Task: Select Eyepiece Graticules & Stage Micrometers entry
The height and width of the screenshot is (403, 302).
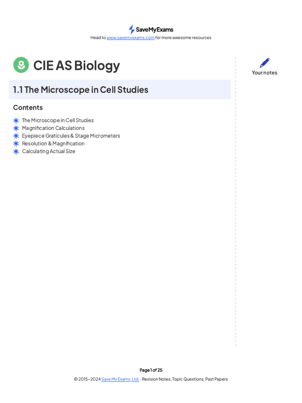Action: (x=71, y=136)
